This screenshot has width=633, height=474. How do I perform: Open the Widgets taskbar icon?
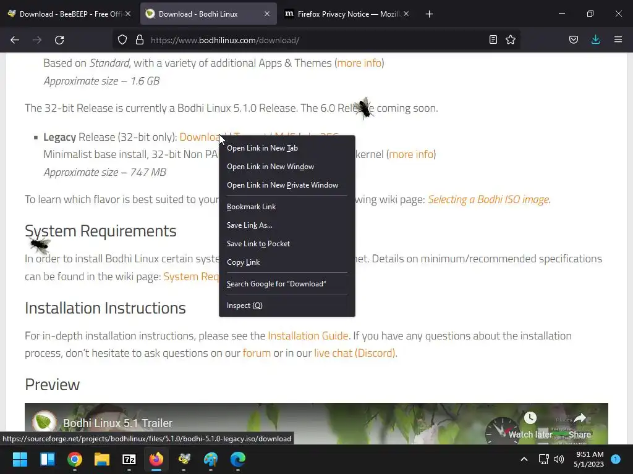click(x=47, y=459)
